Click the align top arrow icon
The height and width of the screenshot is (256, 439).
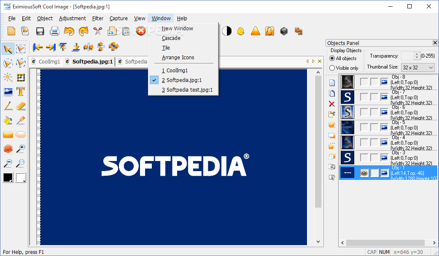coord(63,47)
